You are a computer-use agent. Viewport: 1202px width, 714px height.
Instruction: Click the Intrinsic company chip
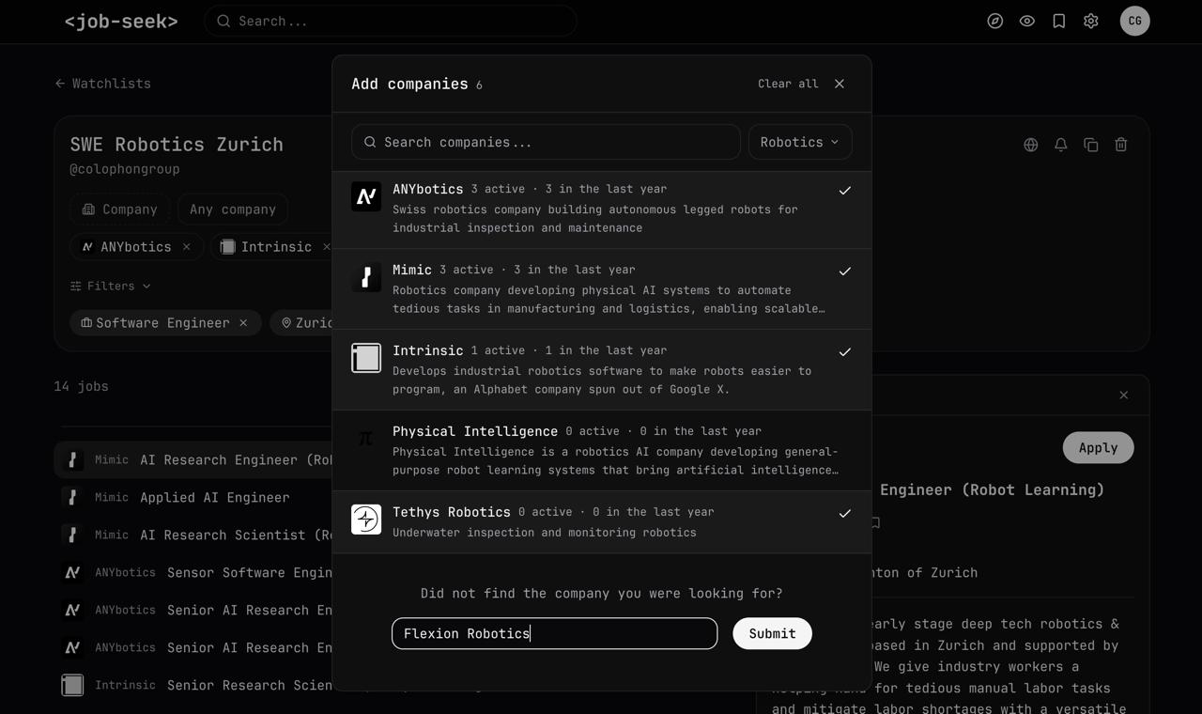point(272,247)
